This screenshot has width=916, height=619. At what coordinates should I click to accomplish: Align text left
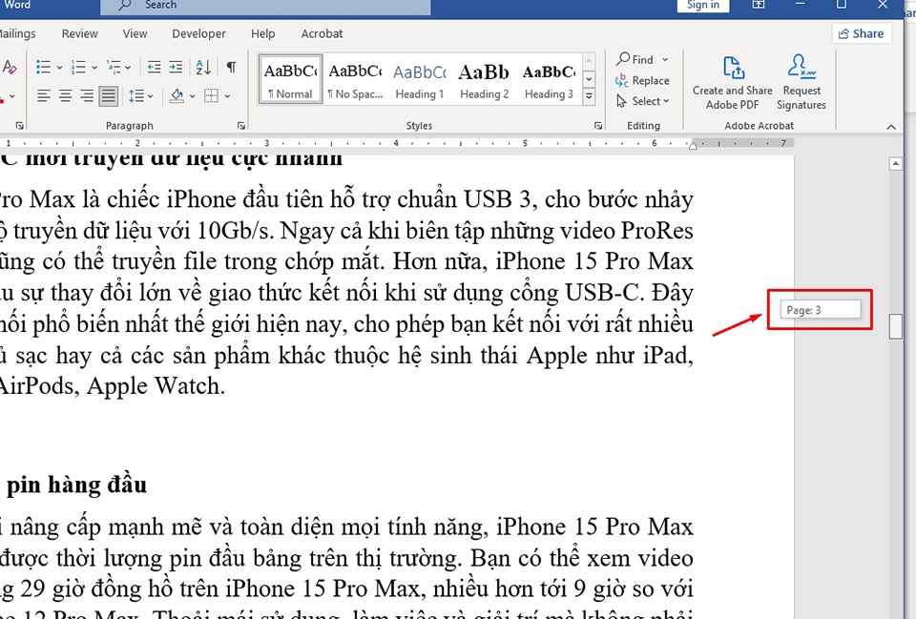tap(43, 95)
